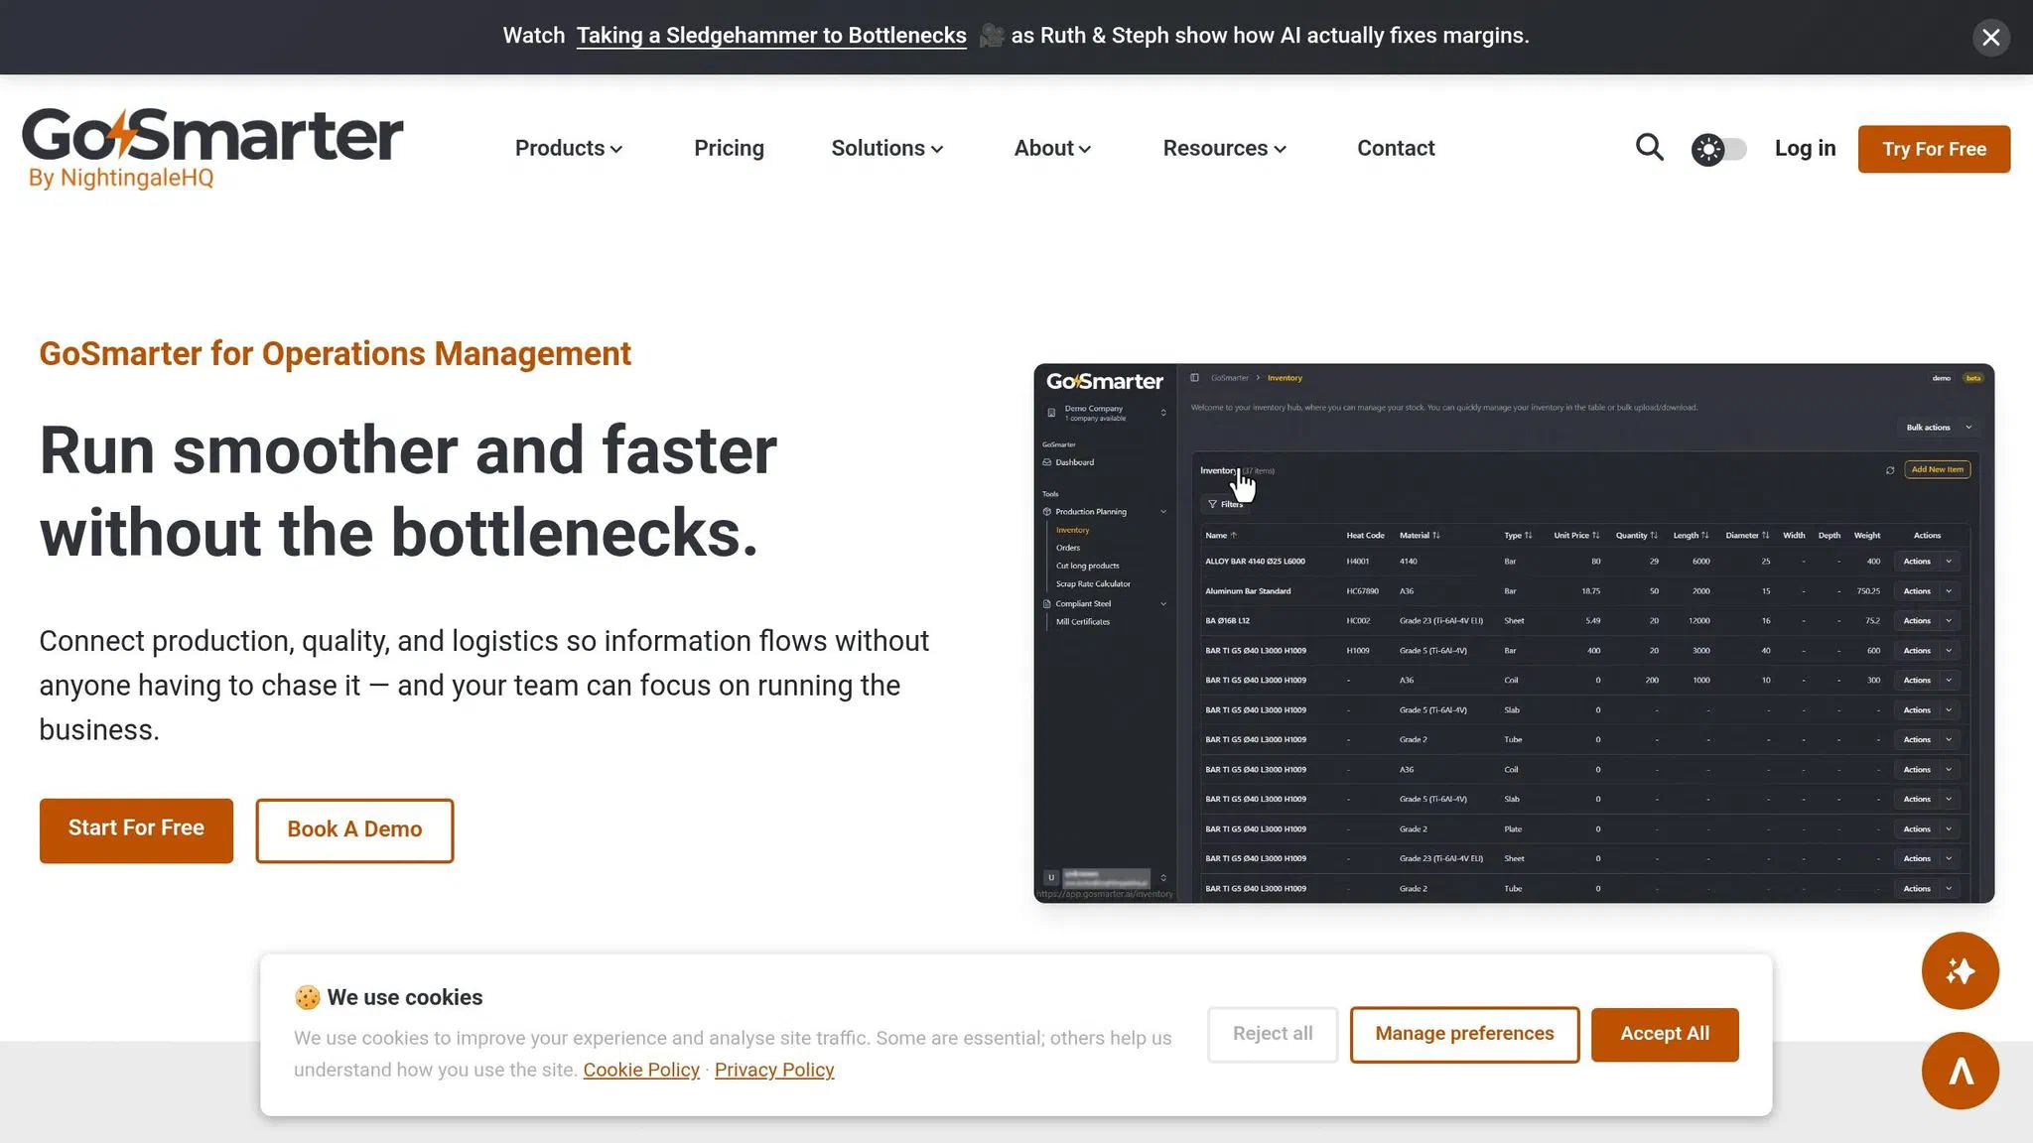
Task: Open Manage preferences for cookies
Action: (1463, 1034)
